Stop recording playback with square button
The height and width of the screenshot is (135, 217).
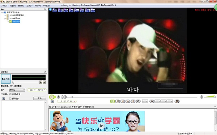coord(44,82)
